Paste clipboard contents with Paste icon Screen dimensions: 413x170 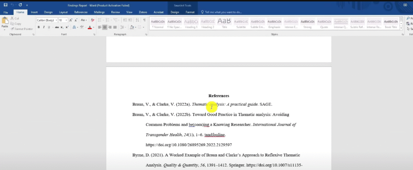(x=5, y=21)
